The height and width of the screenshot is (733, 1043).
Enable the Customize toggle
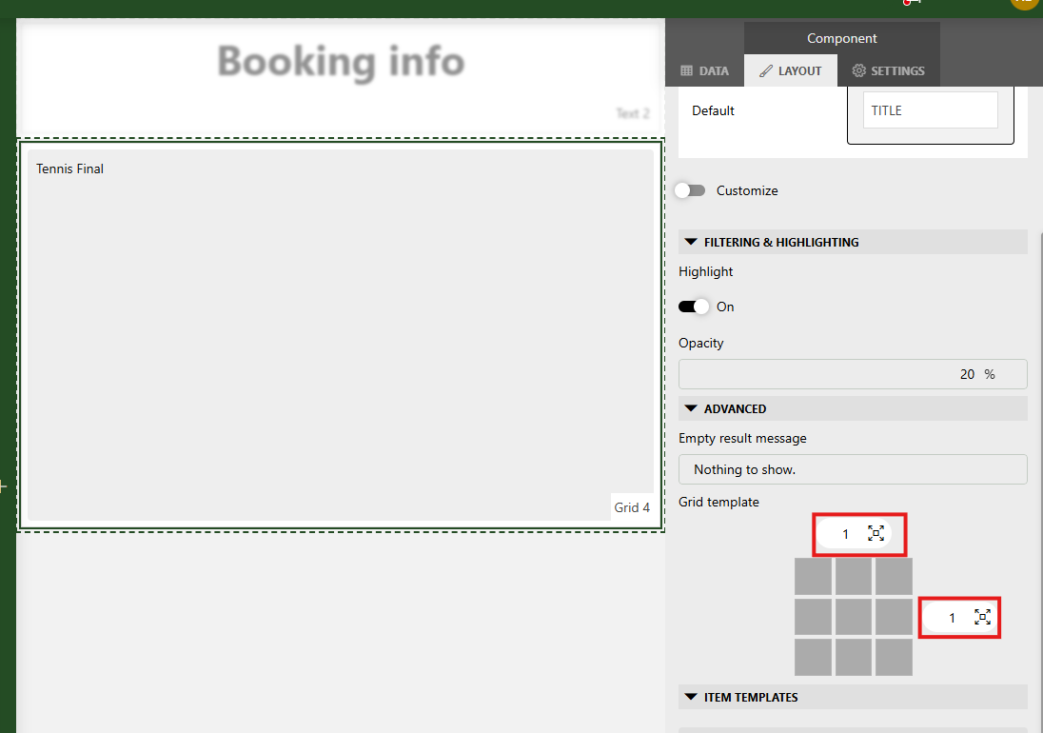pyautogui.click(x=690, y=190)
